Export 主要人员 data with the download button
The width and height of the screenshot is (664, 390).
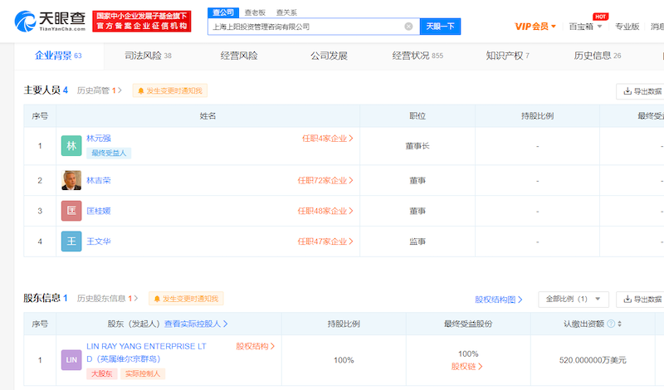click(641, 91)
